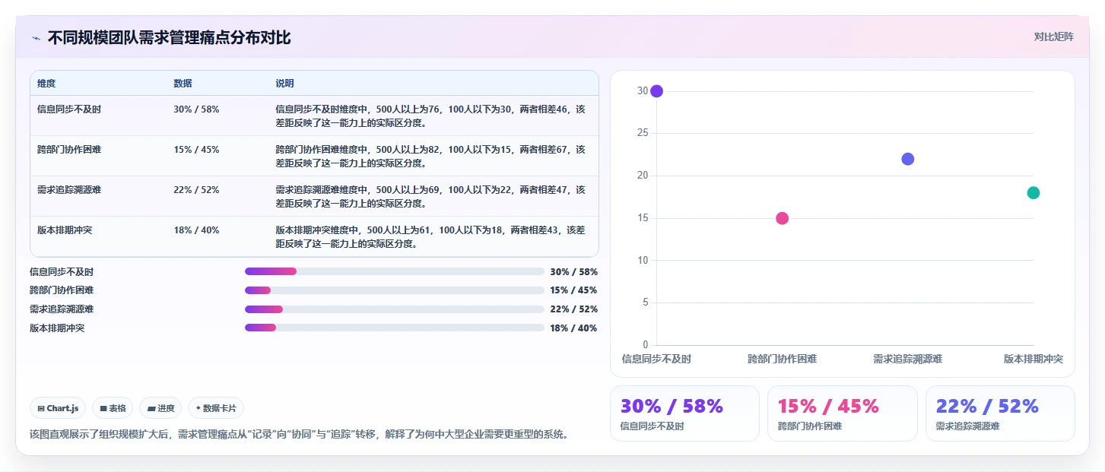Viewport: 1105px width, 472px height.
Task: Click the lightning icon beside the title
Action: pyautogui.click(x=36, y=38)
